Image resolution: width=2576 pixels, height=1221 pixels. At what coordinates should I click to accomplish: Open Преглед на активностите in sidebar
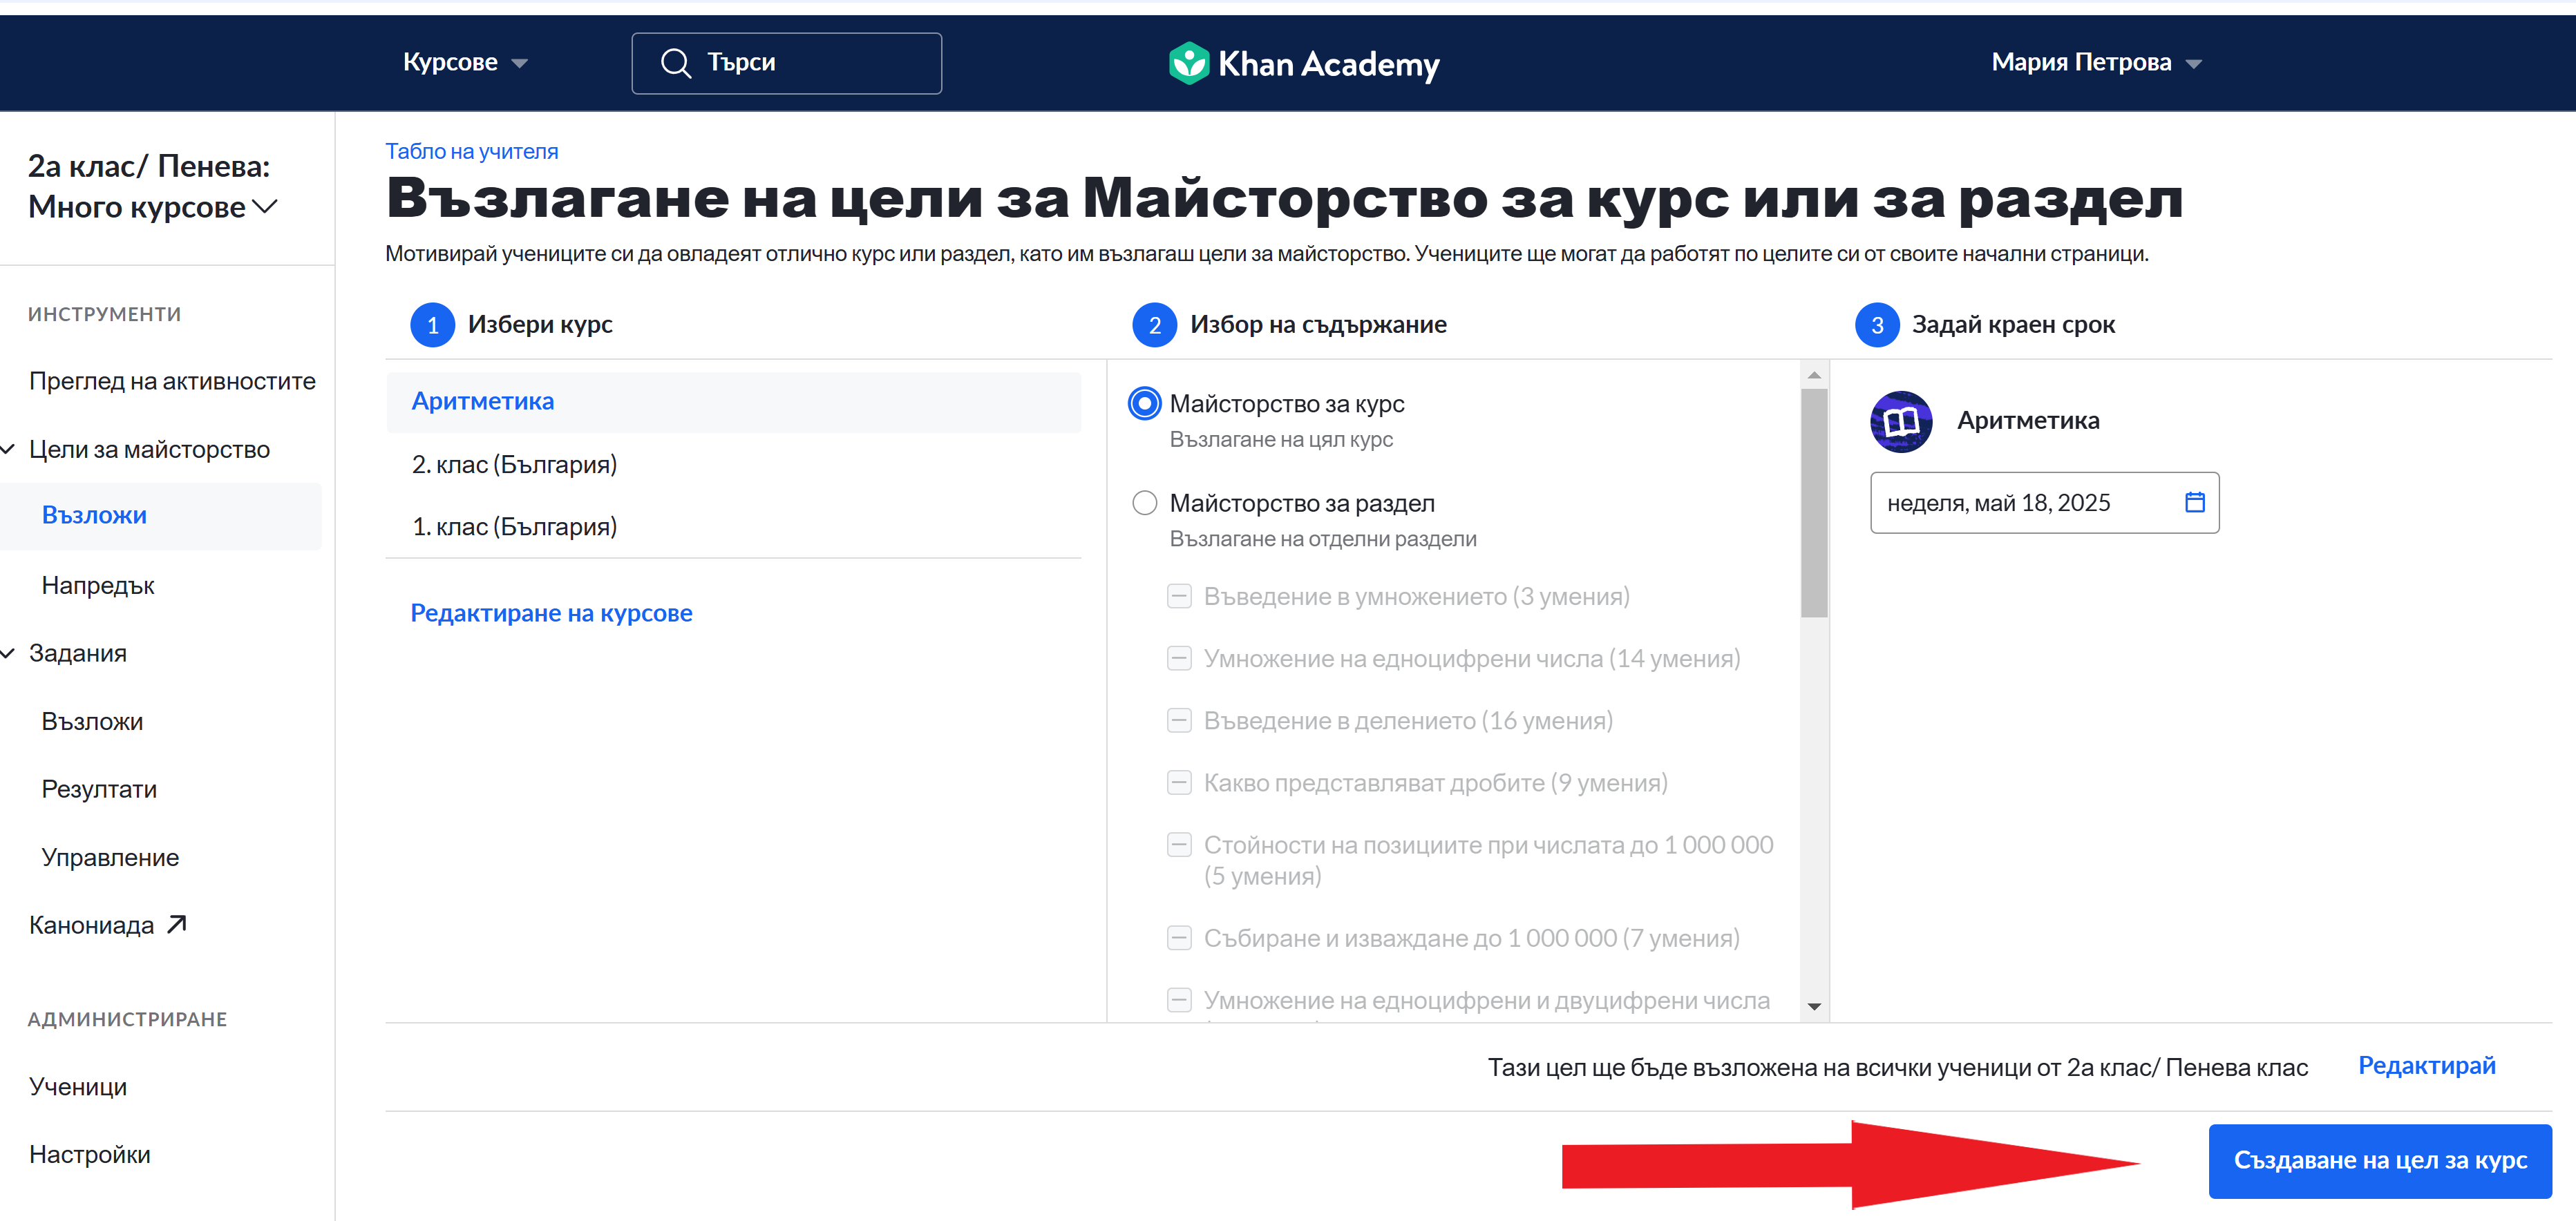(x=172, y=381)
